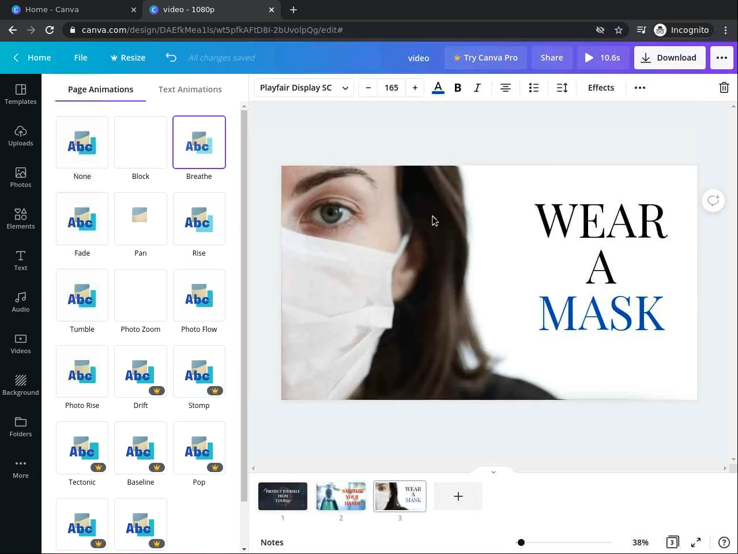The width and height of the screenshot is (738, 554).
Task: Open the Photos sidebar panel
Action: coord(21,177)
